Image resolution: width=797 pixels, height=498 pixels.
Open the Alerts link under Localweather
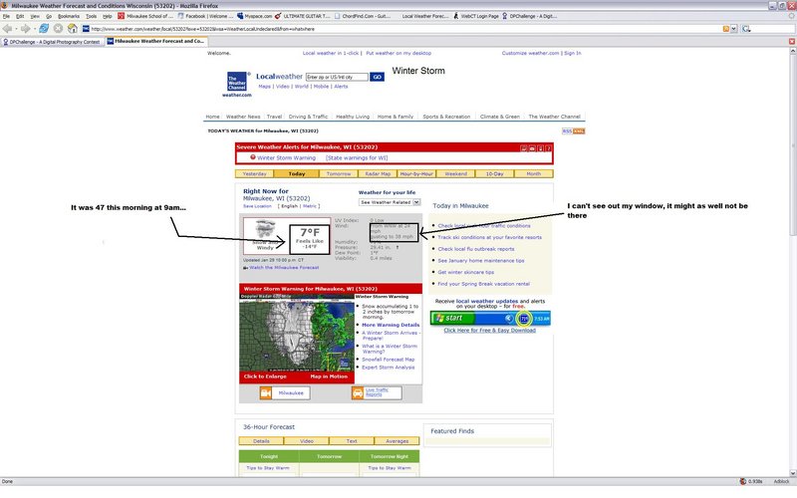tap(341, 87)
